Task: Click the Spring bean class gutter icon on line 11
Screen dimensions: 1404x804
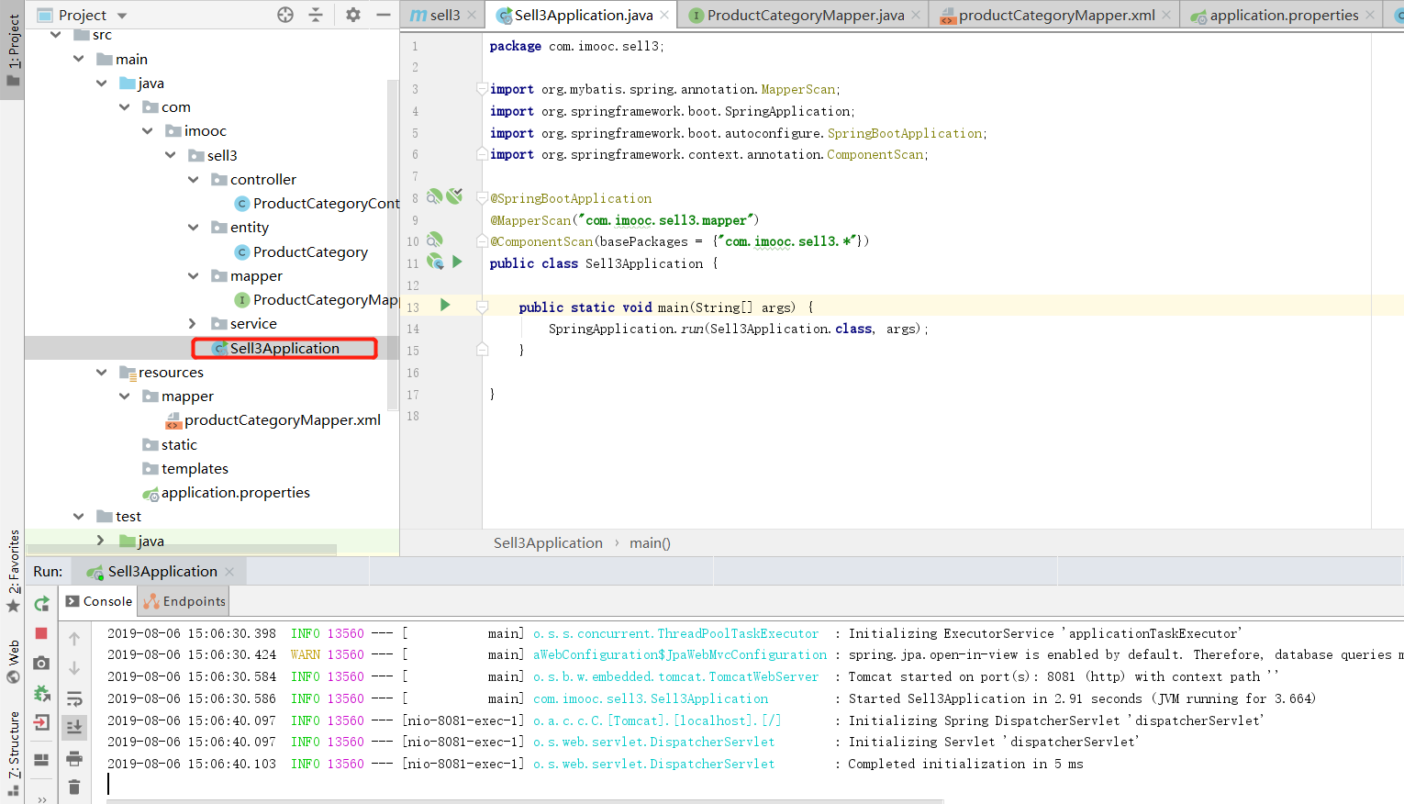Action: click(435, 262)
